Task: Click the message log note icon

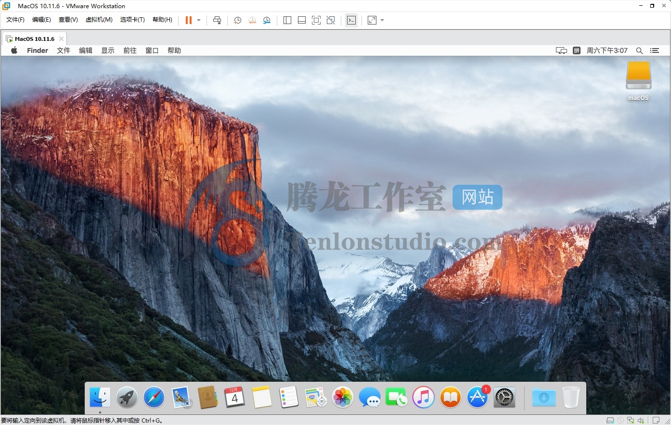Action: click(x=656, y=420)
